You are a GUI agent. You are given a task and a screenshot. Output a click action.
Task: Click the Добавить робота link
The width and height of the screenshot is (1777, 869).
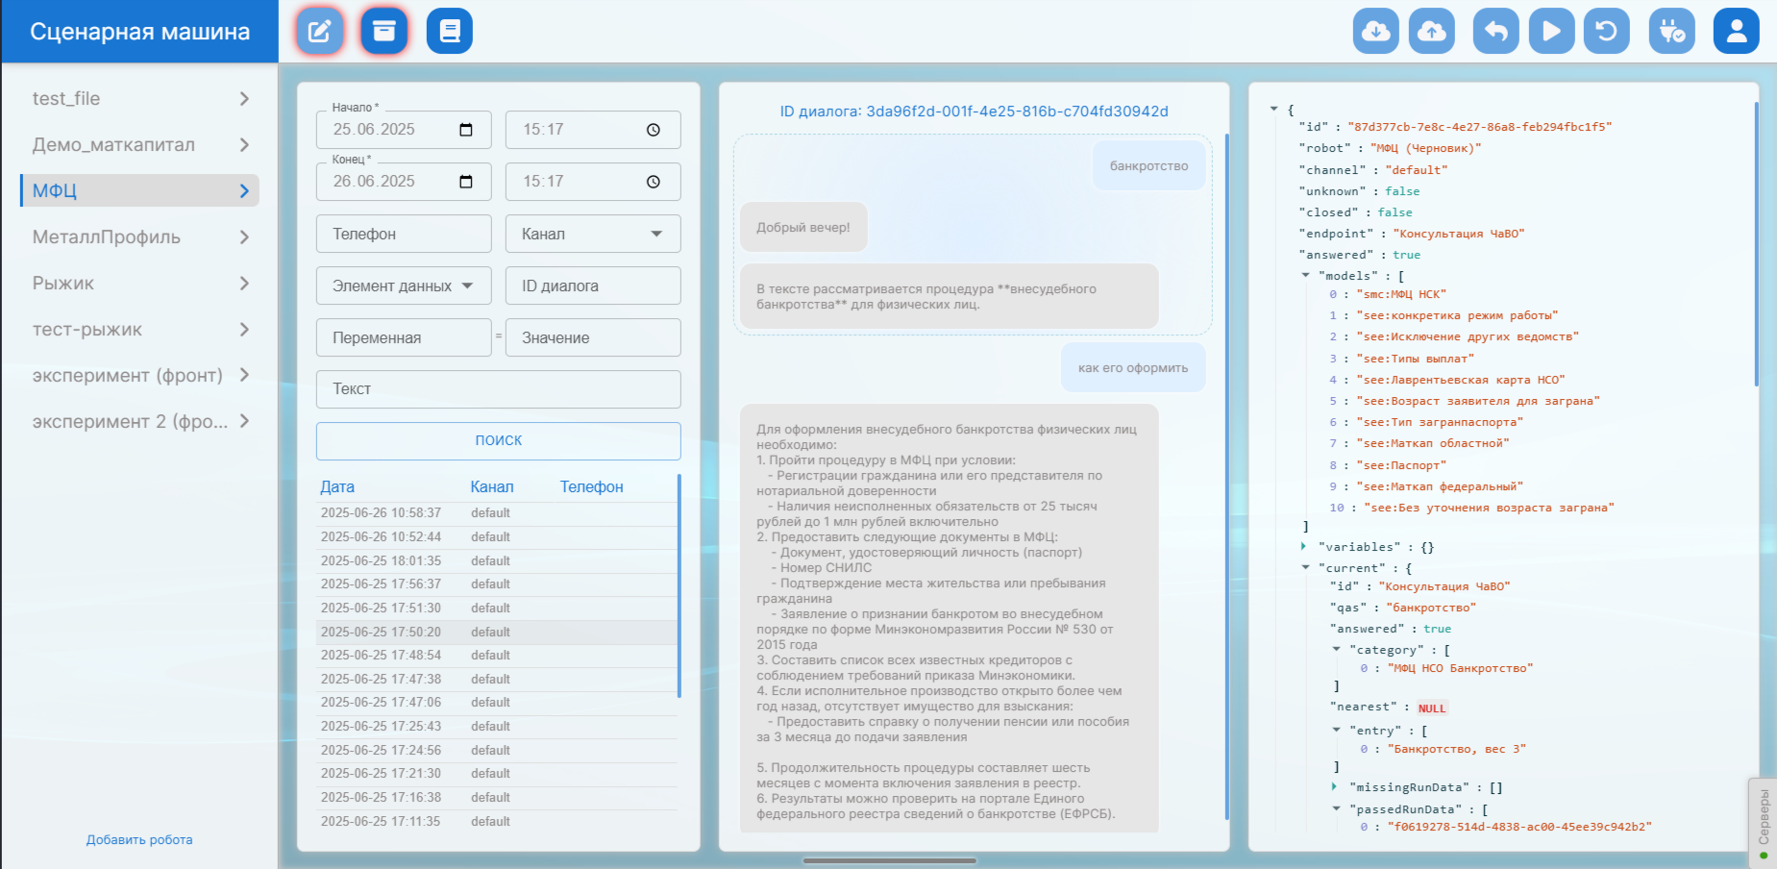pyautogui.click(x=139, y=840)
